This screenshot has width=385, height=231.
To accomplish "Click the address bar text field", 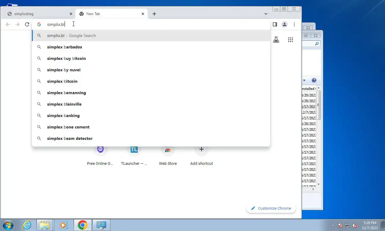I will 150,24.
